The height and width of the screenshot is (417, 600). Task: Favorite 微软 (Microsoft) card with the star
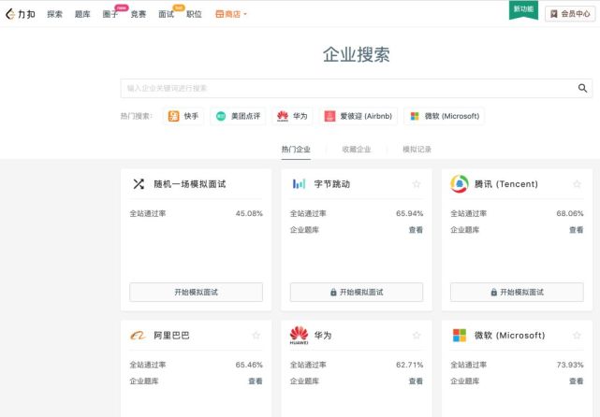[577, 336]
